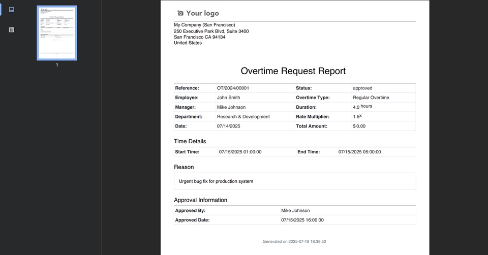Click the camera logo placeholder icon
This screenshot has width=488, height=255.
point(180,13)
